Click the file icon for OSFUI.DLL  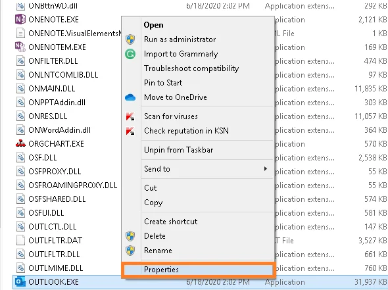[20, 213]
